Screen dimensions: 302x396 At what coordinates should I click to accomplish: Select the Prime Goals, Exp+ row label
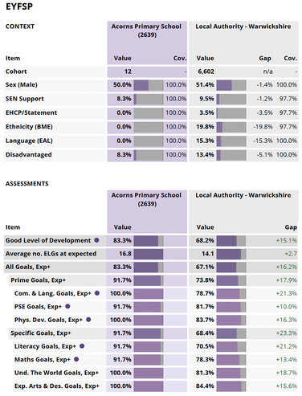[x=39, y=280]
